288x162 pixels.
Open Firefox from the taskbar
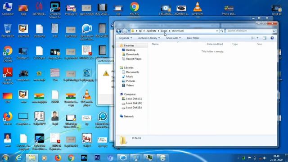[x=58, y=158]
